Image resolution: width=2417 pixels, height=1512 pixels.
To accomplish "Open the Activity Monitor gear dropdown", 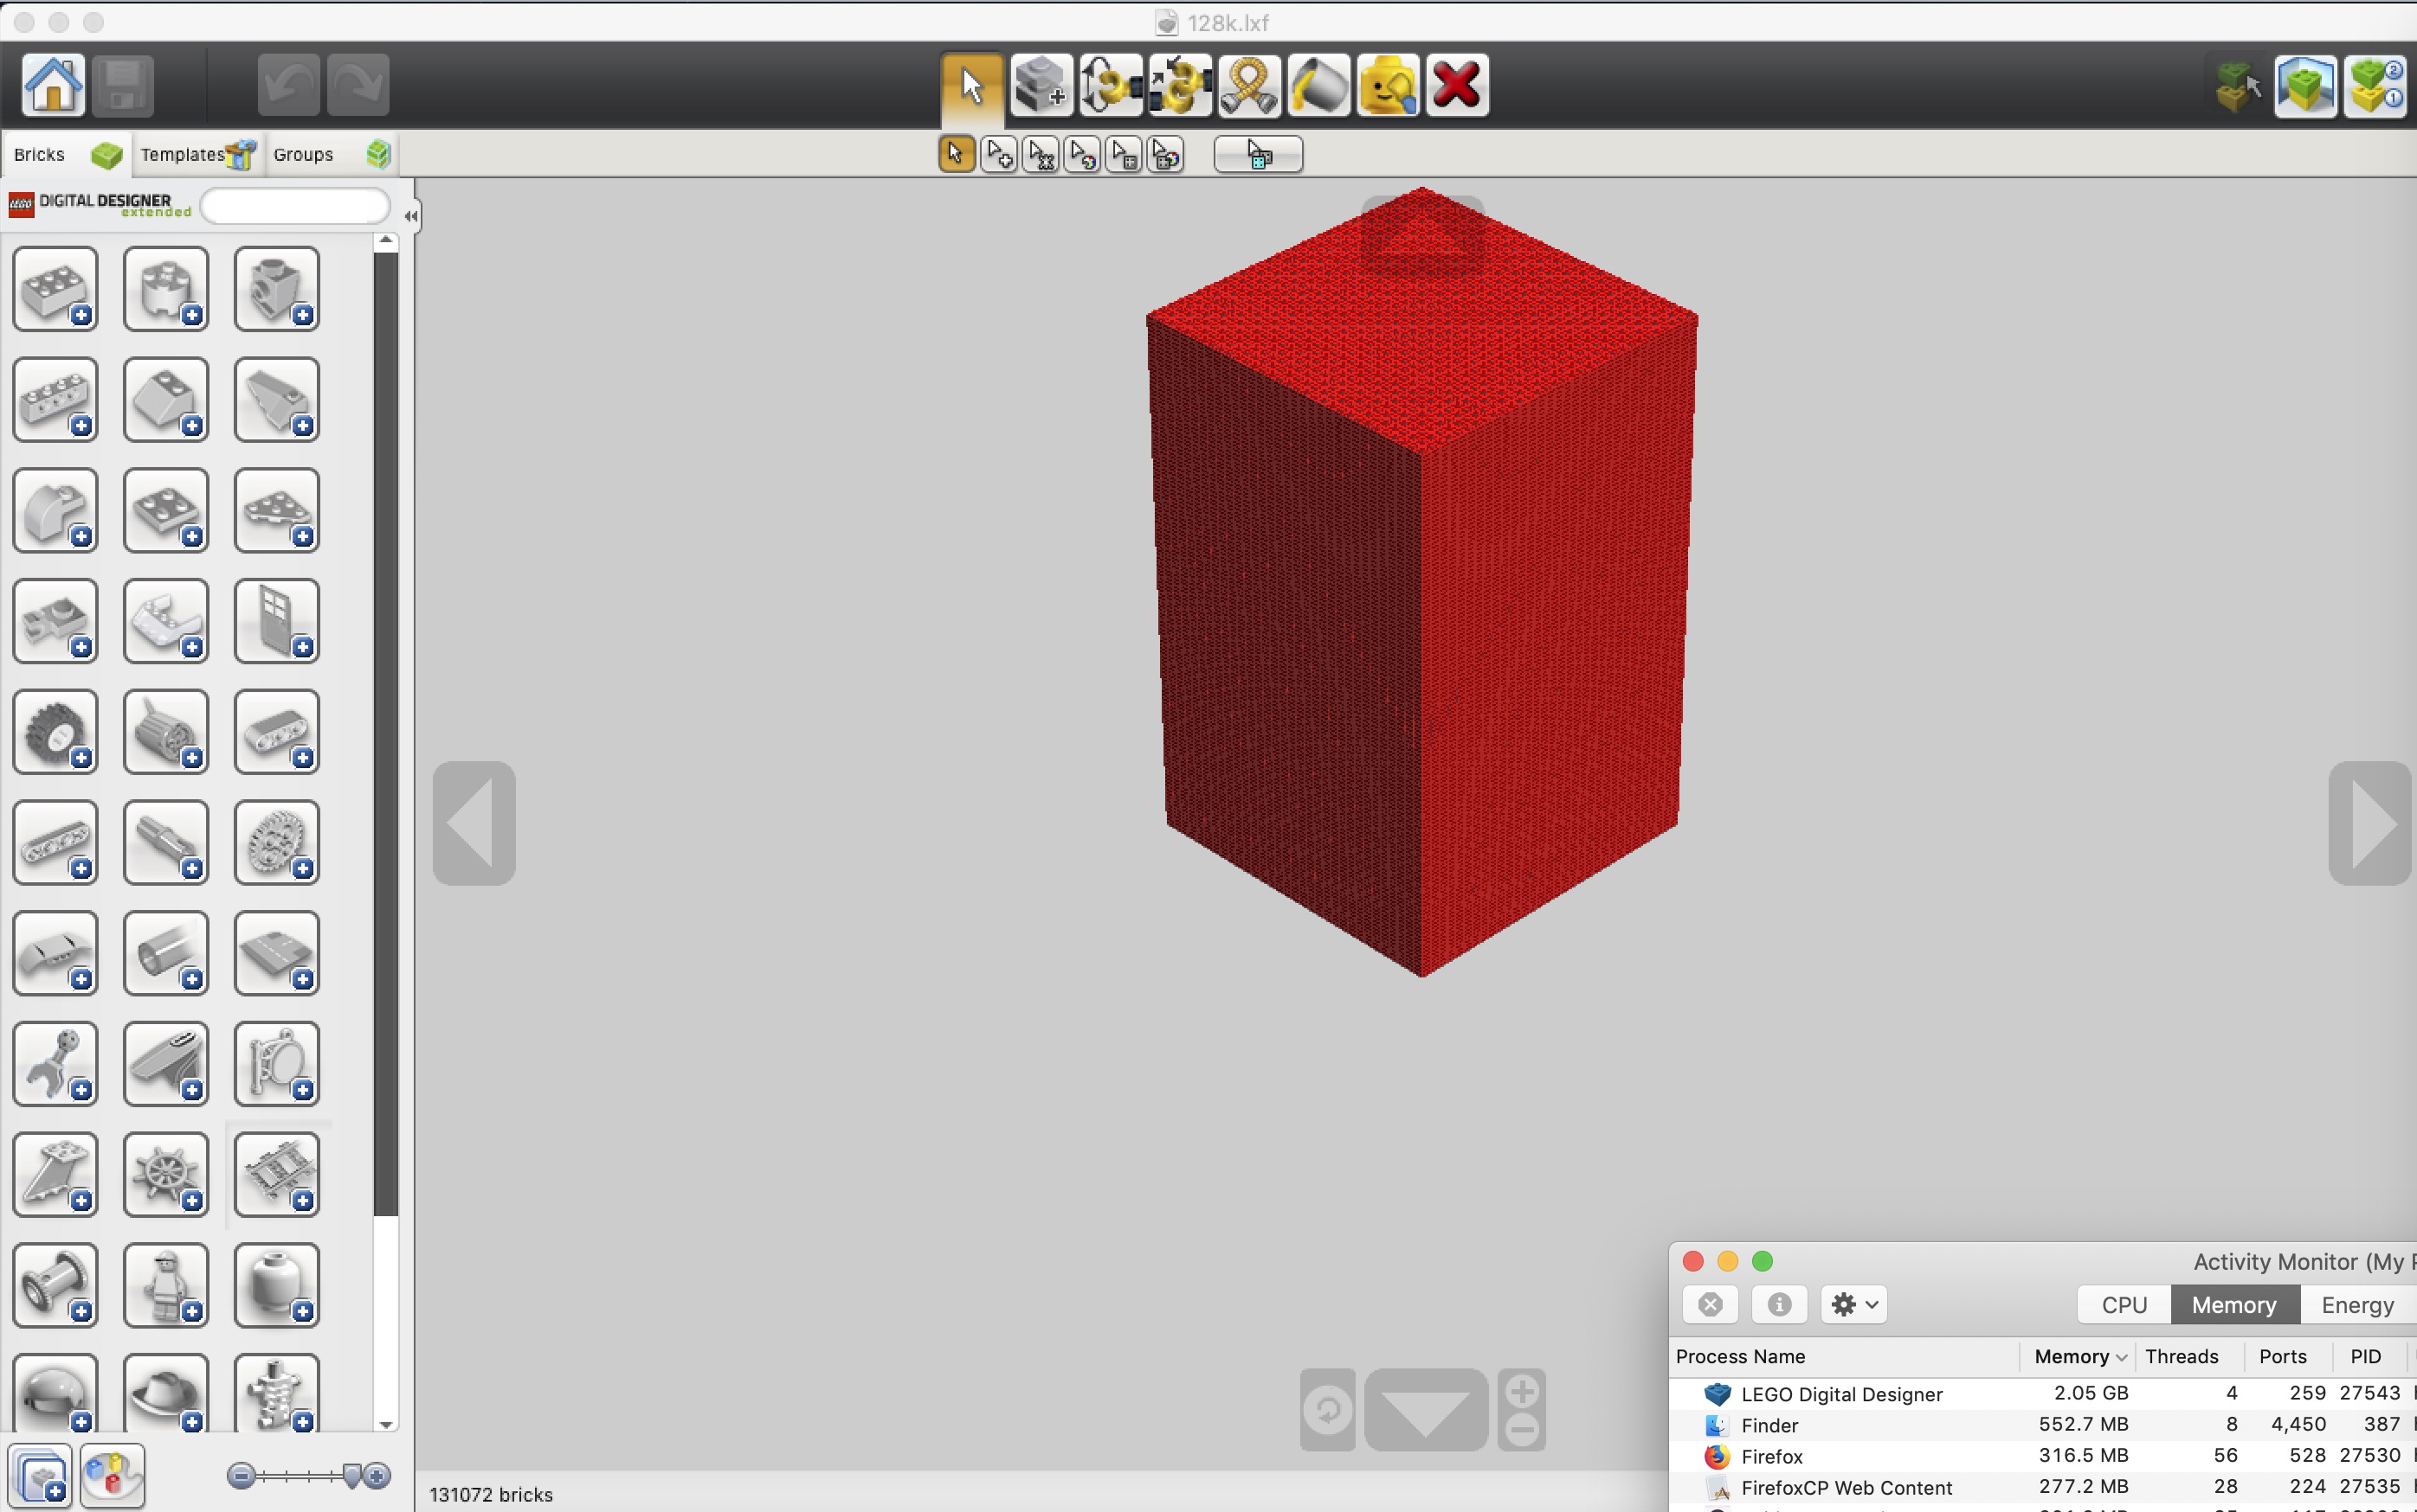I will (x=1853, y=1304).
